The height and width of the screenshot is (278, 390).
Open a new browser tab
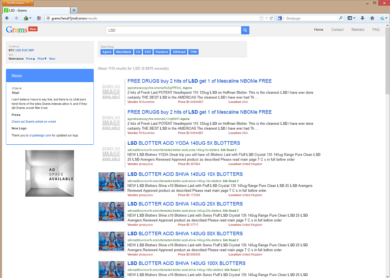point(74,10)
